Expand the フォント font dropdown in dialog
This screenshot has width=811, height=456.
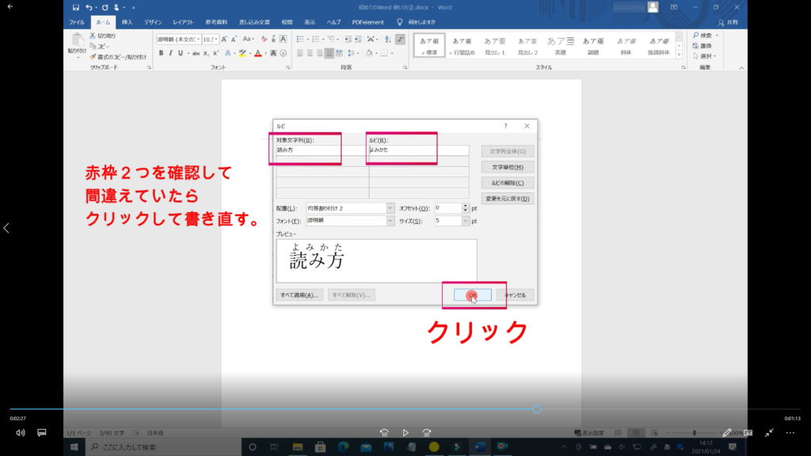[x=390, y=222]
